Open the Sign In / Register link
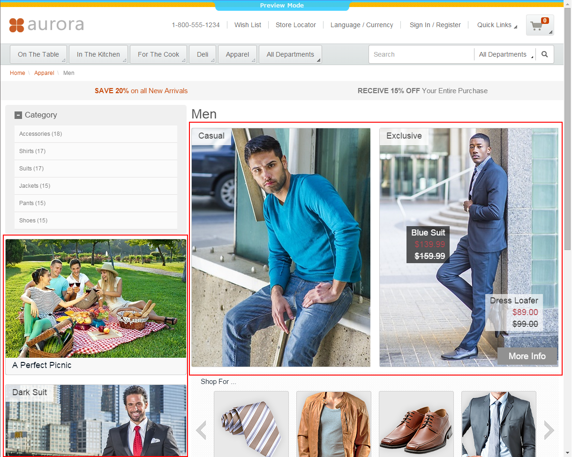Screen dimensions: 572x457 click(435, 25)
